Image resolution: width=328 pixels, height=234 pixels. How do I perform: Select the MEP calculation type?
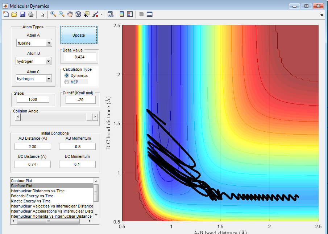pos(66,82)
